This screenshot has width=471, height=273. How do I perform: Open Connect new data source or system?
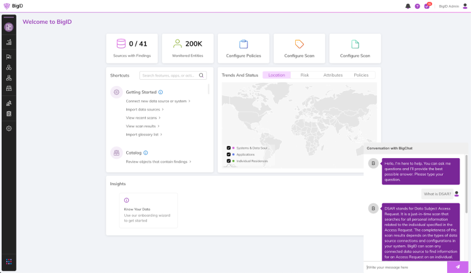point(158,101)
